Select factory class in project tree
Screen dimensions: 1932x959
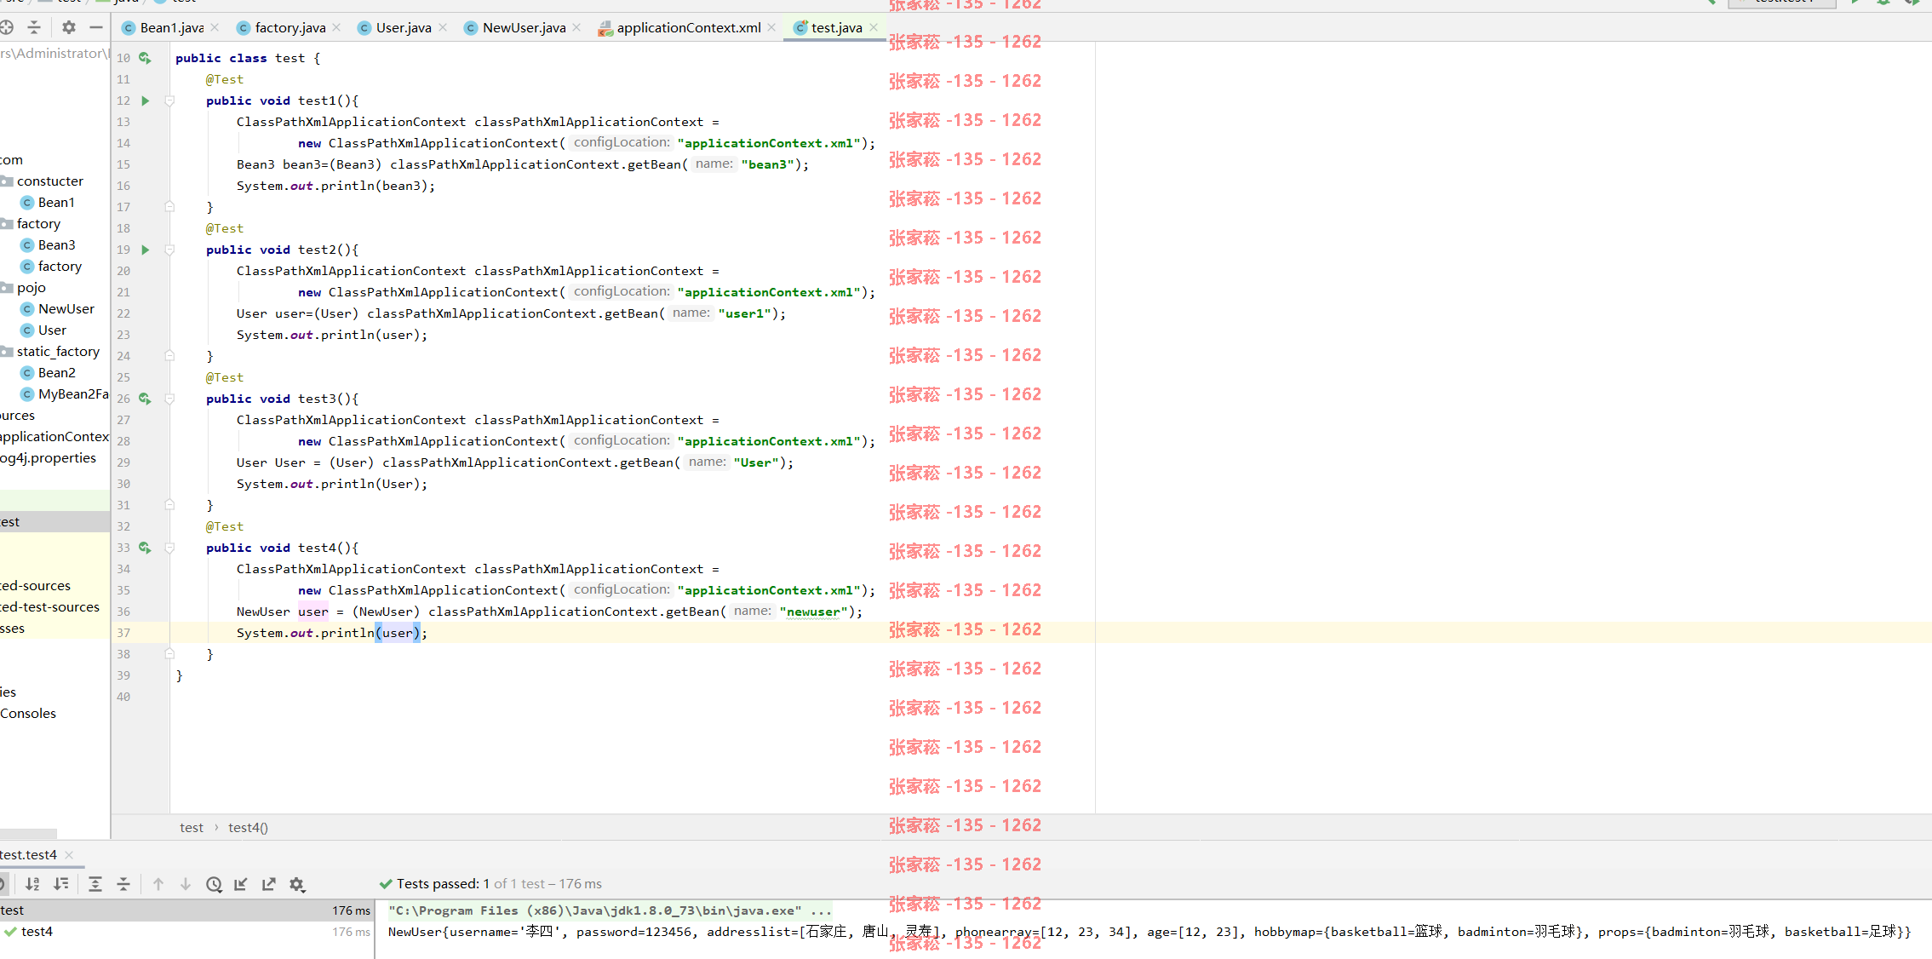(60, 267)
